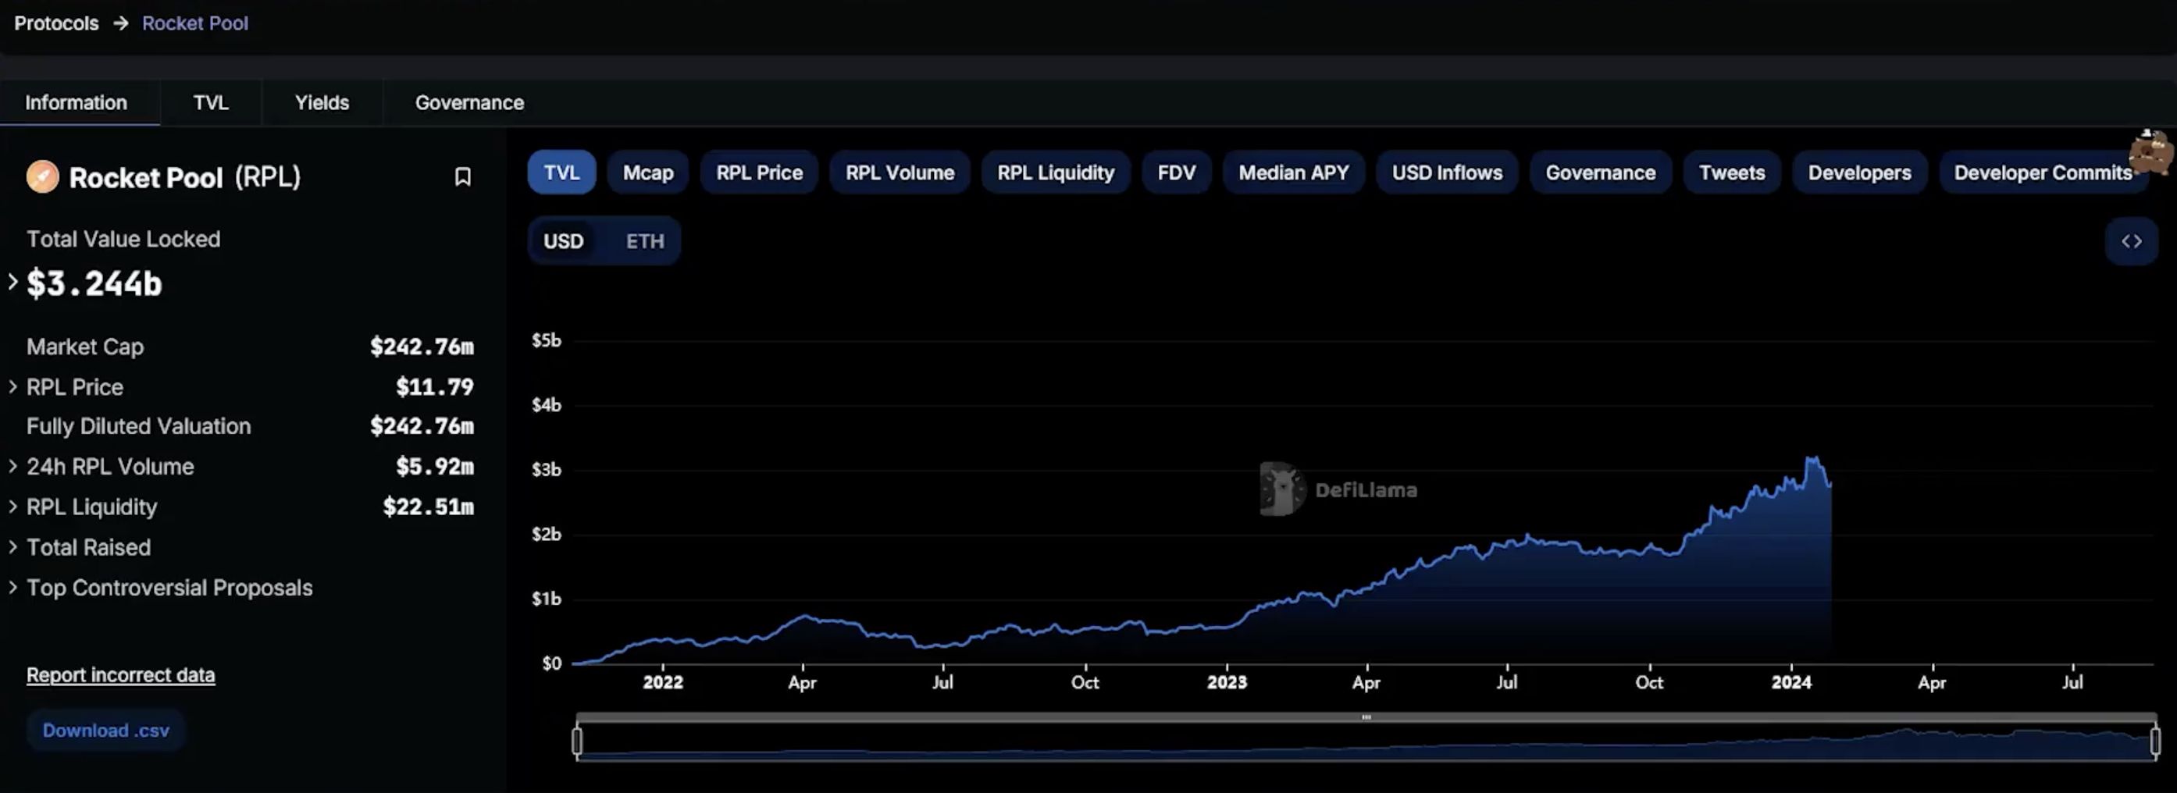Click Report incorrect data link
This screenshot has height=793, width=2177.
tap(121, 676)
